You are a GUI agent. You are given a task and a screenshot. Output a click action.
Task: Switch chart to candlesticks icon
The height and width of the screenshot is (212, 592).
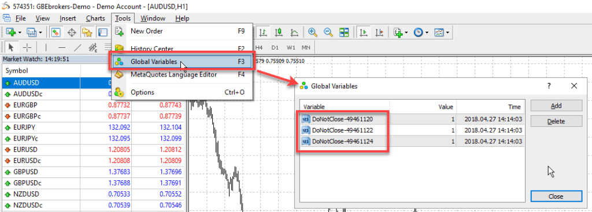[279, 32]
